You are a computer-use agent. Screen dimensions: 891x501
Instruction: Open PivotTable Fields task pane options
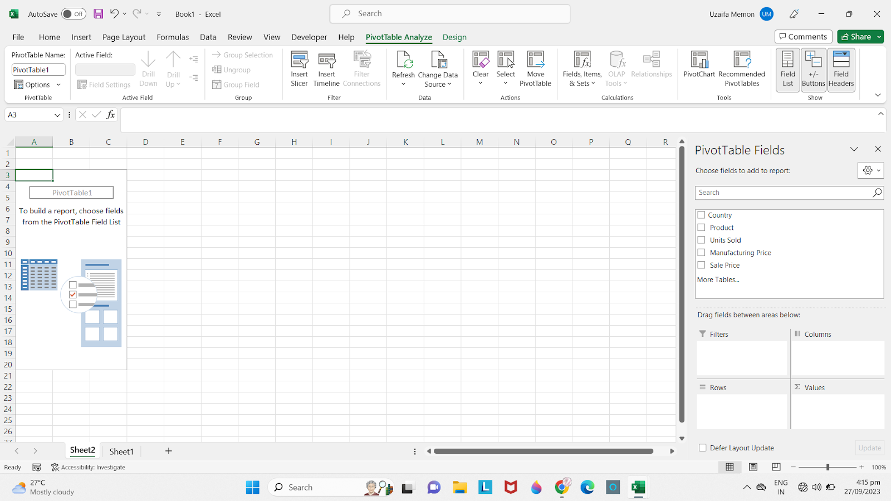[x=854, y=149]
